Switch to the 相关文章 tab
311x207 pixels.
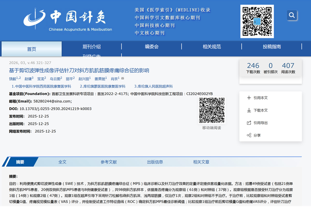pos(201,162)
